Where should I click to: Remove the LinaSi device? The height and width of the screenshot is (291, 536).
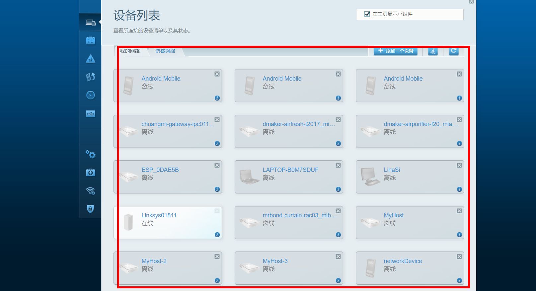tap(459, 165)
